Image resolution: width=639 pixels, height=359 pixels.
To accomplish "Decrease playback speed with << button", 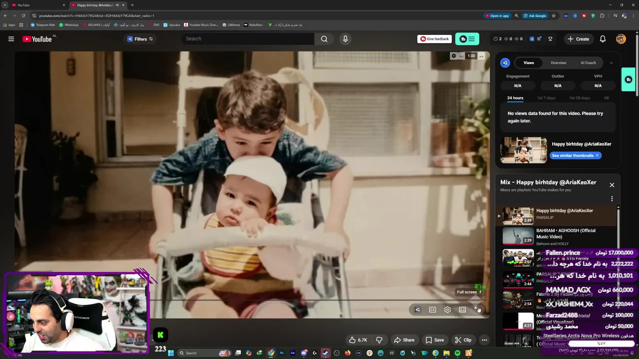I will click(461, 56).
